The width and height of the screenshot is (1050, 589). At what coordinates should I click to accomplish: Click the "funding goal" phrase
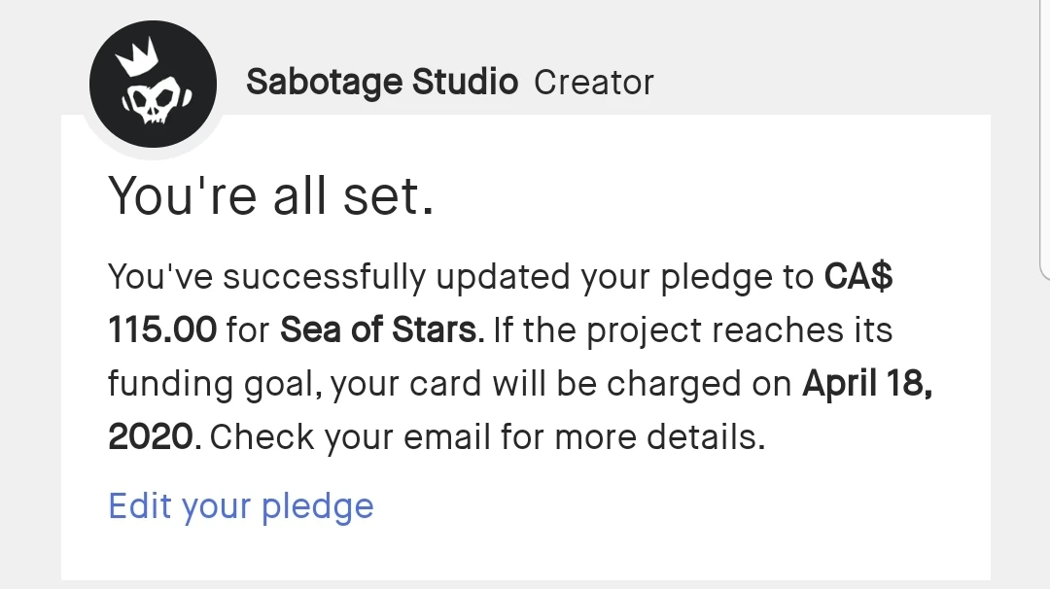point(213,384)
